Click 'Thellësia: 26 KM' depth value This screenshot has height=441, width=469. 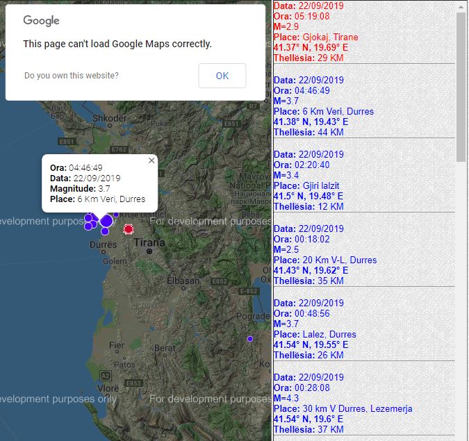tap(308, 355)
